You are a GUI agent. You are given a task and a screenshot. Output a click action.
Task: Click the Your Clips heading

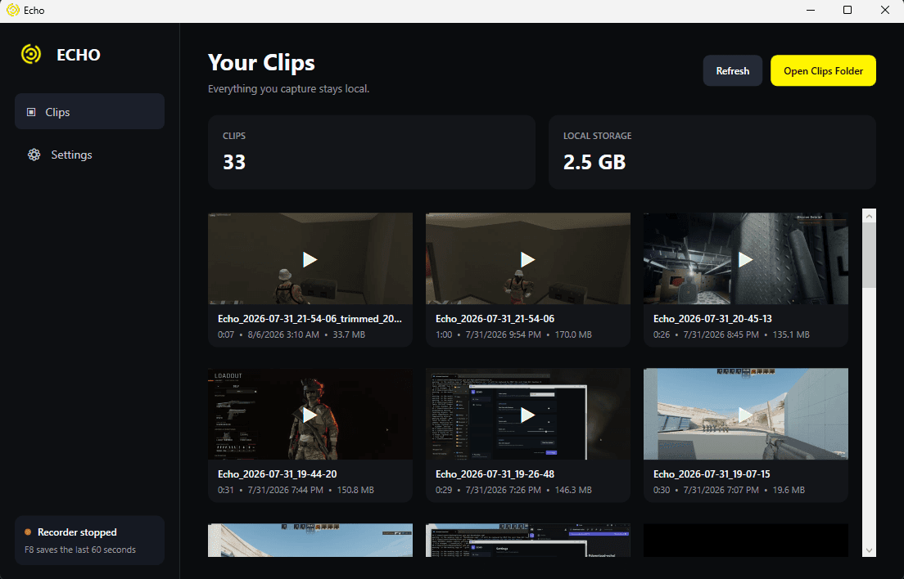click(261, 62)
